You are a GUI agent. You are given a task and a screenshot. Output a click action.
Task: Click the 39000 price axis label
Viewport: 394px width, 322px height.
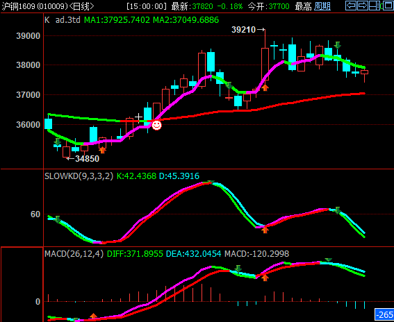(x=28, y=36)
